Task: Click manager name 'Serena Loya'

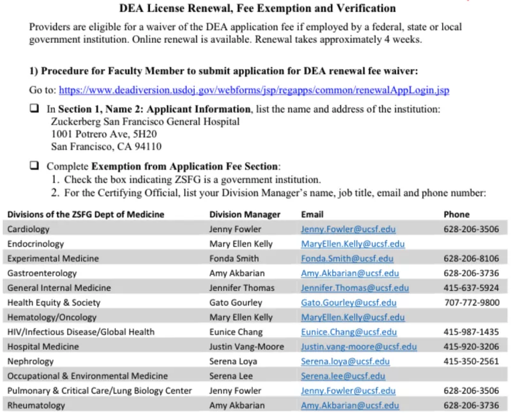Action: (233, 361)
